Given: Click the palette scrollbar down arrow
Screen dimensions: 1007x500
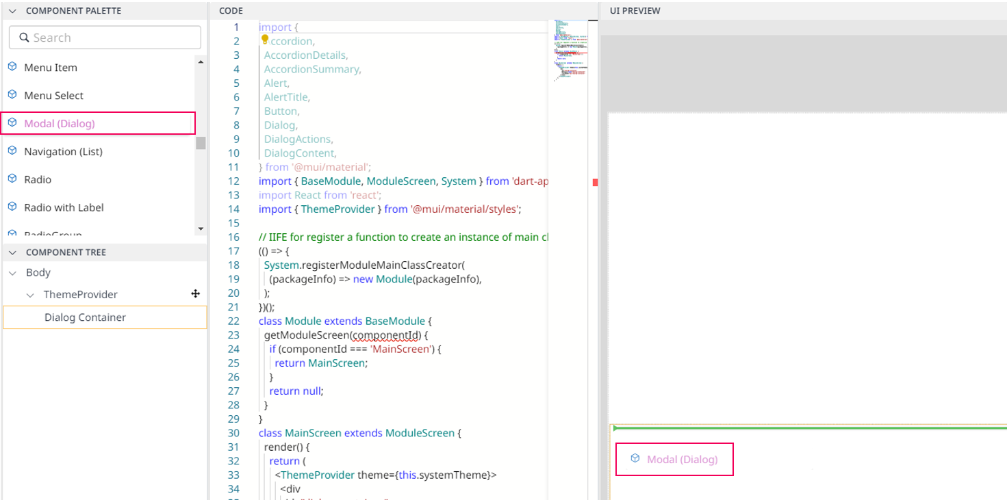Looking at the screenshot, I should 201,228.
